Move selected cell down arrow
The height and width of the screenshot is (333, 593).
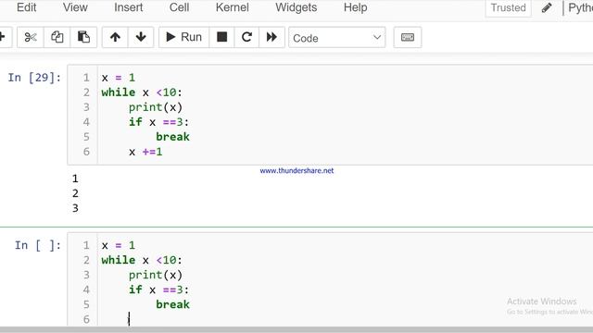[141, 37]
